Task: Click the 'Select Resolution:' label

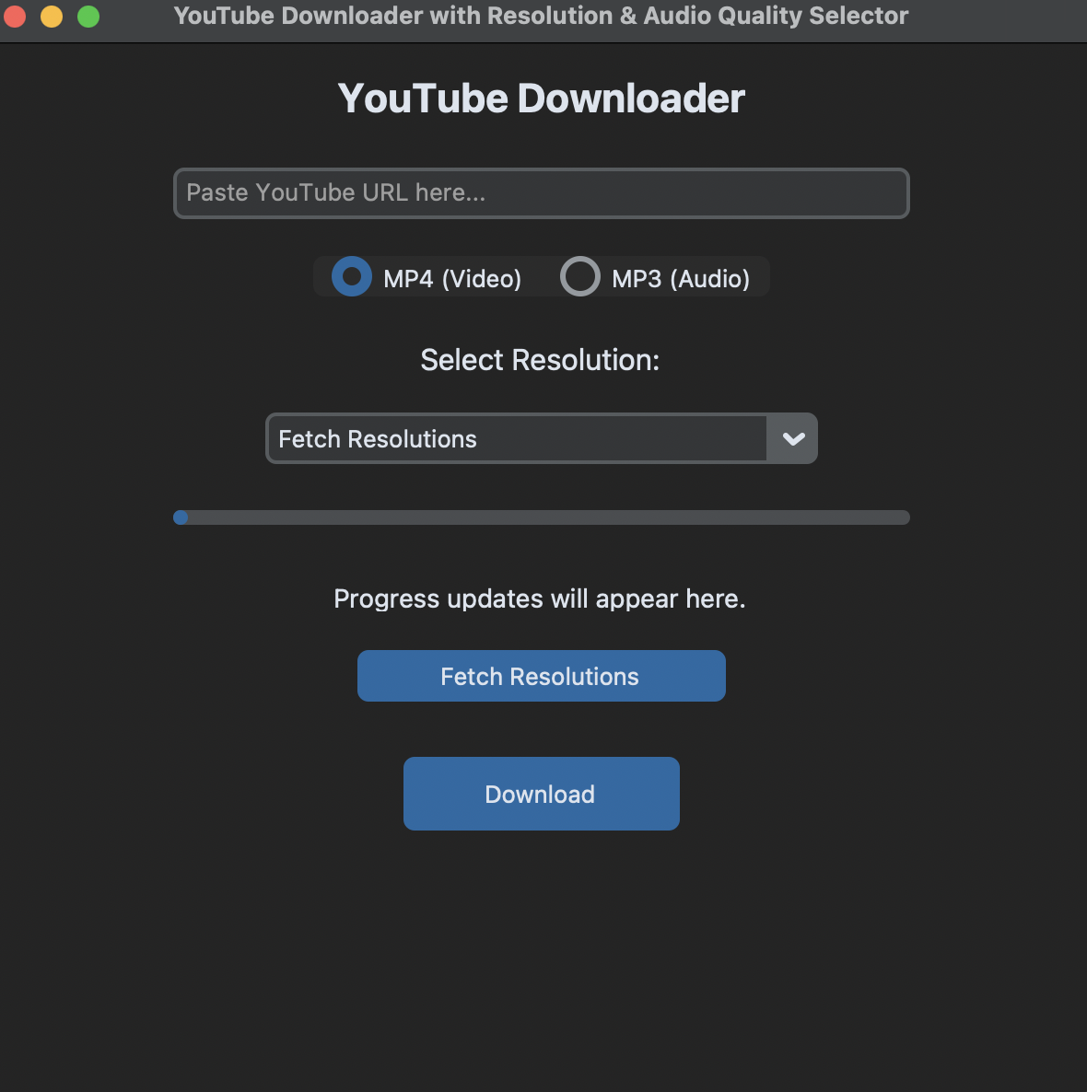Action: pos(539,360)
